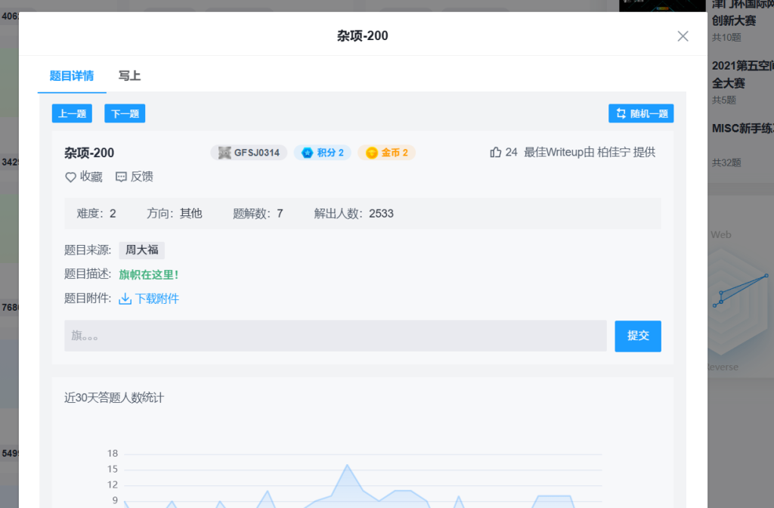Click the gold coin badge icon
Image resolution: width=774 pixels, height=508 pixels.
click(x=371, y=153)
